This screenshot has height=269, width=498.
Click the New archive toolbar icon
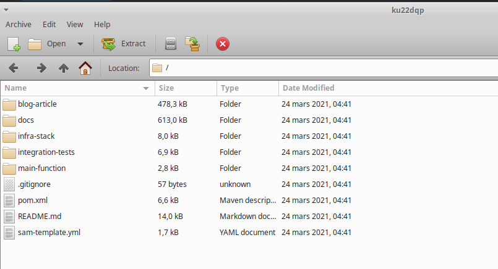pos(14,44)
